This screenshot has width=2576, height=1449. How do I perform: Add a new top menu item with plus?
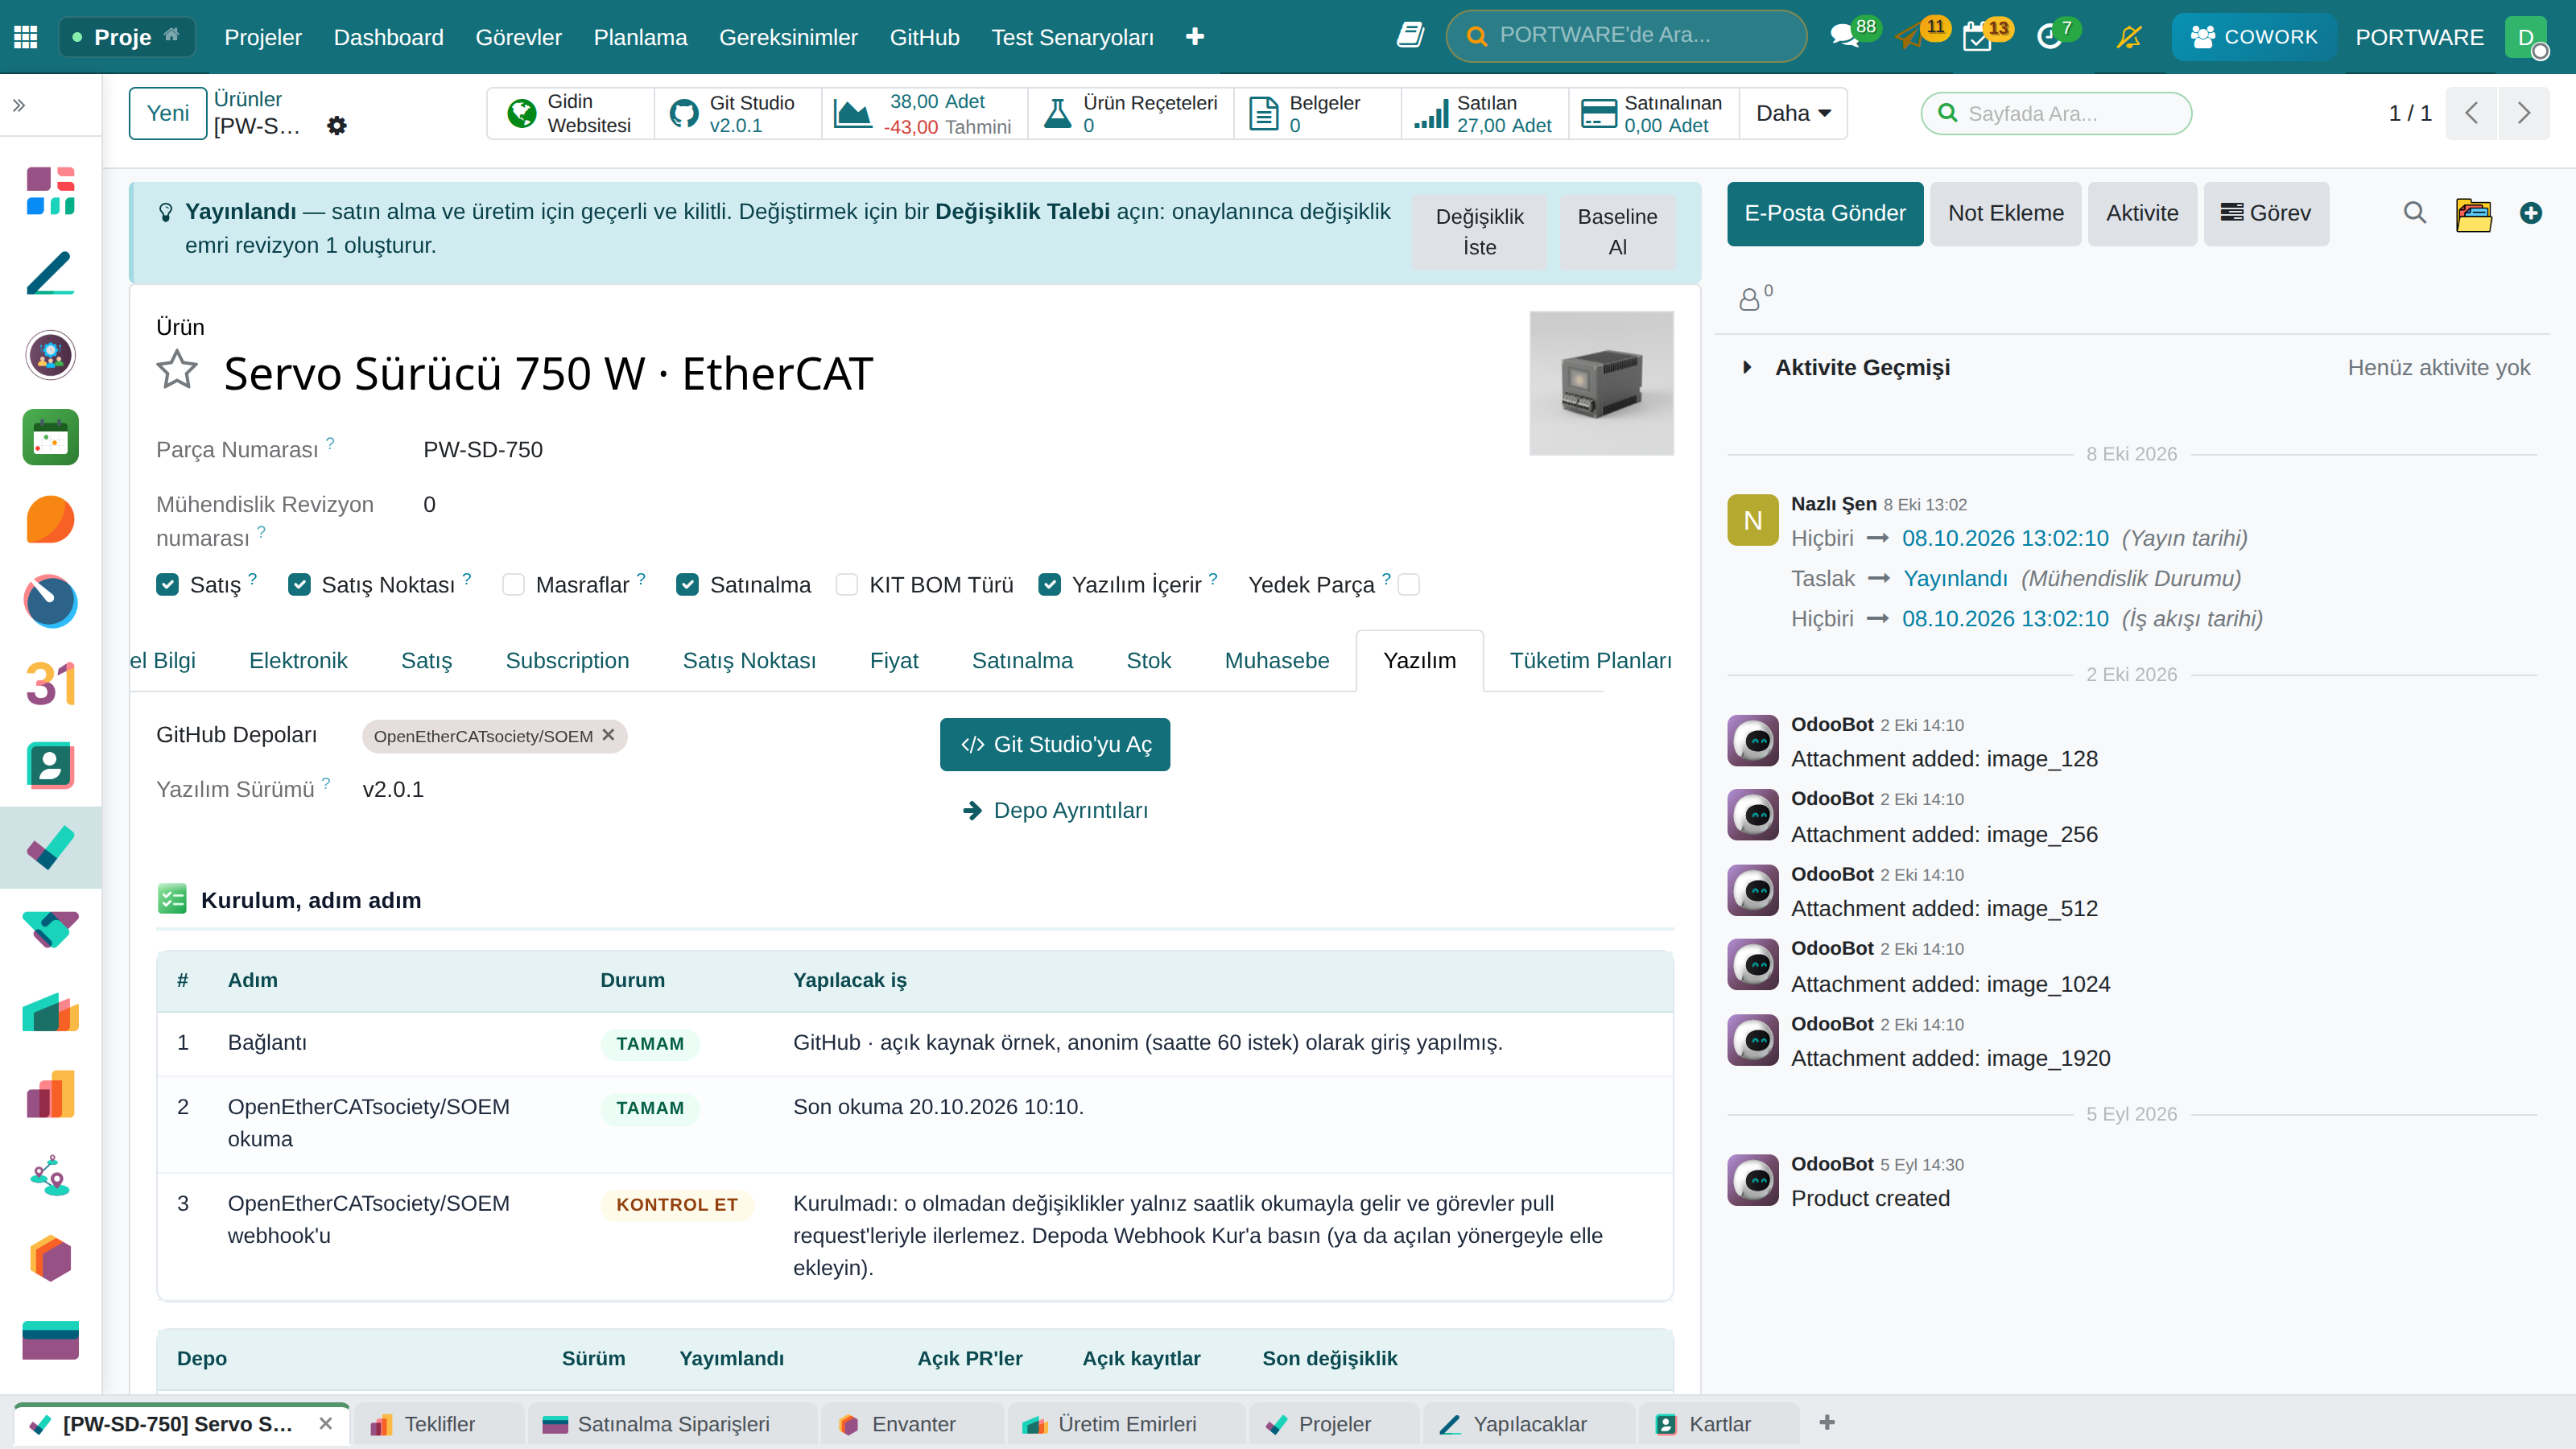coord(1195,37)
